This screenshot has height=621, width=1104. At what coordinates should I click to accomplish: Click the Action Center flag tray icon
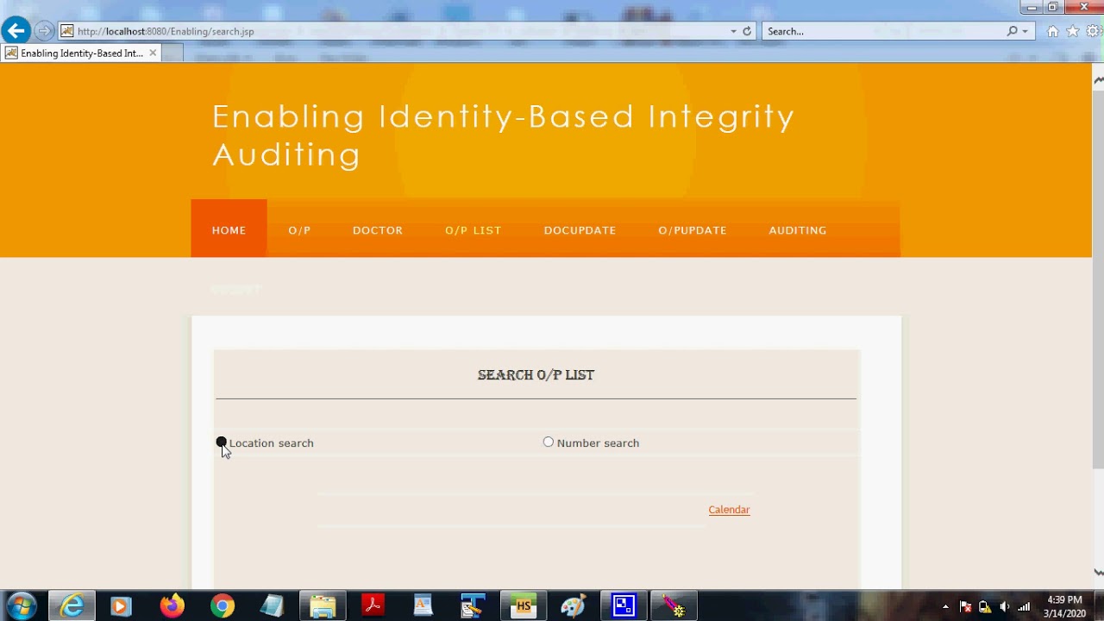point(965,606)
